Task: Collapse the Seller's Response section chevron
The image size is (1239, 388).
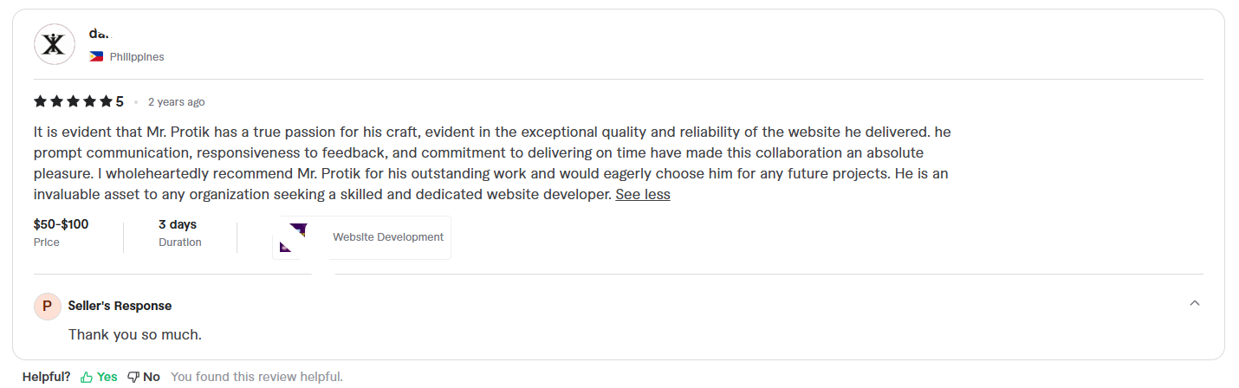Action: [1195, 303]
